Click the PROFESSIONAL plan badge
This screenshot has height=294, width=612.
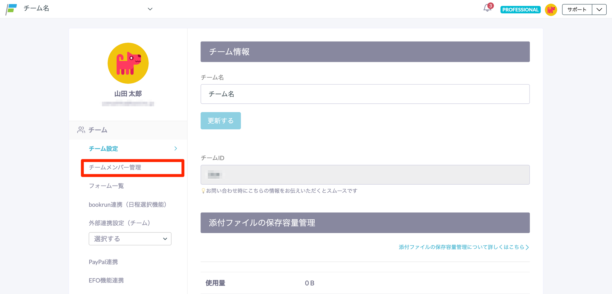click(520, 10)
